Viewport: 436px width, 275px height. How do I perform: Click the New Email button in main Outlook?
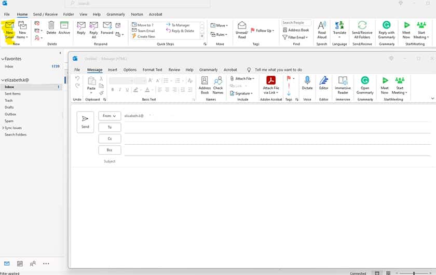point(9,30)
